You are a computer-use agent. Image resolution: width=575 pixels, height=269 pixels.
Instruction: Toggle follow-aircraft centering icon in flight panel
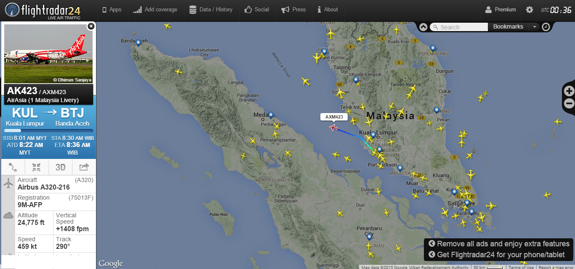point(37,167)
